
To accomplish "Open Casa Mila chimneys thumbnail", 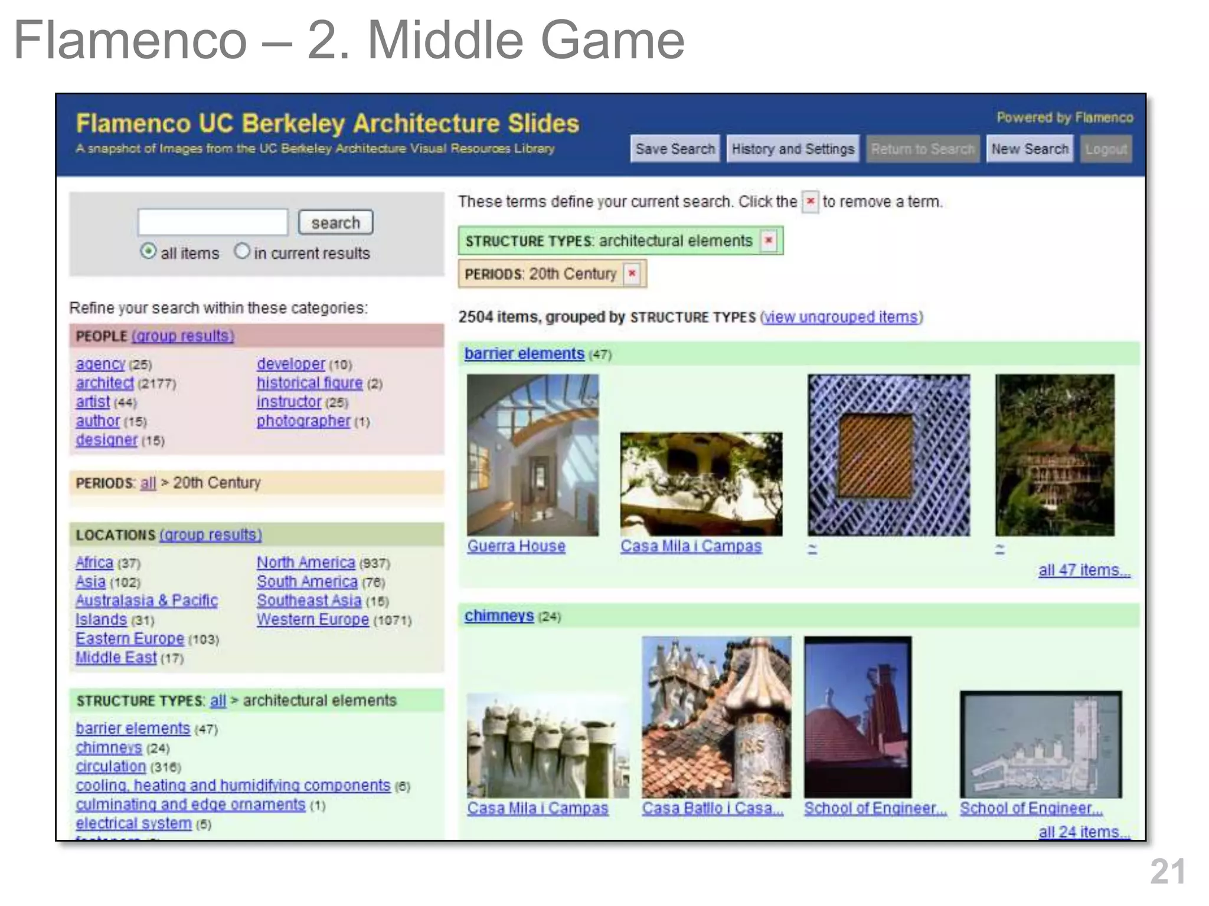I will point(548,746).
